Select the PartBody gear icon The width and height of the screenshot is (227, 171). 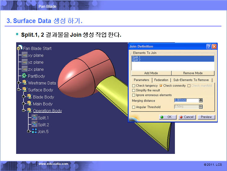(x=25, y=76)
